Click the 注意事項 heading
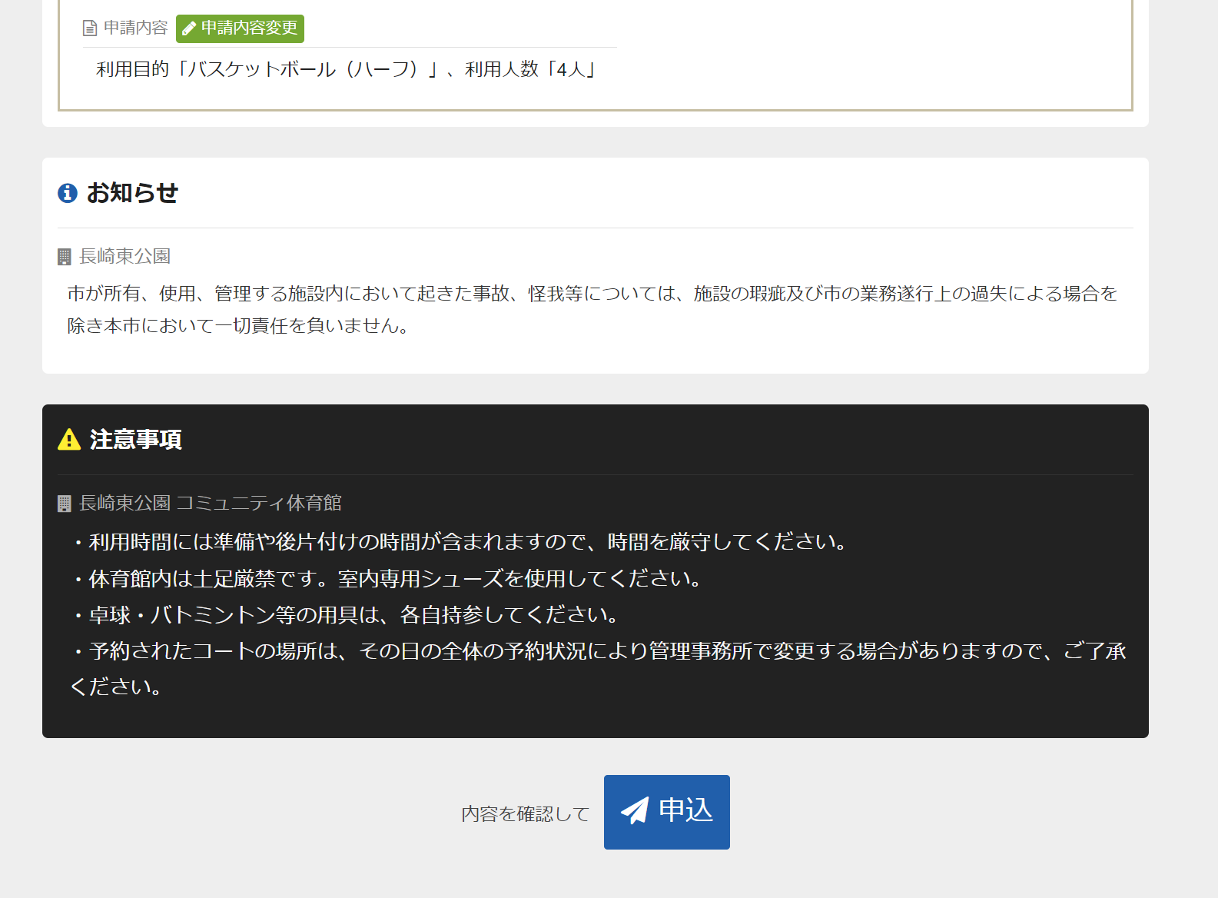Screen dimensions: 1218x898 (136, 440)
